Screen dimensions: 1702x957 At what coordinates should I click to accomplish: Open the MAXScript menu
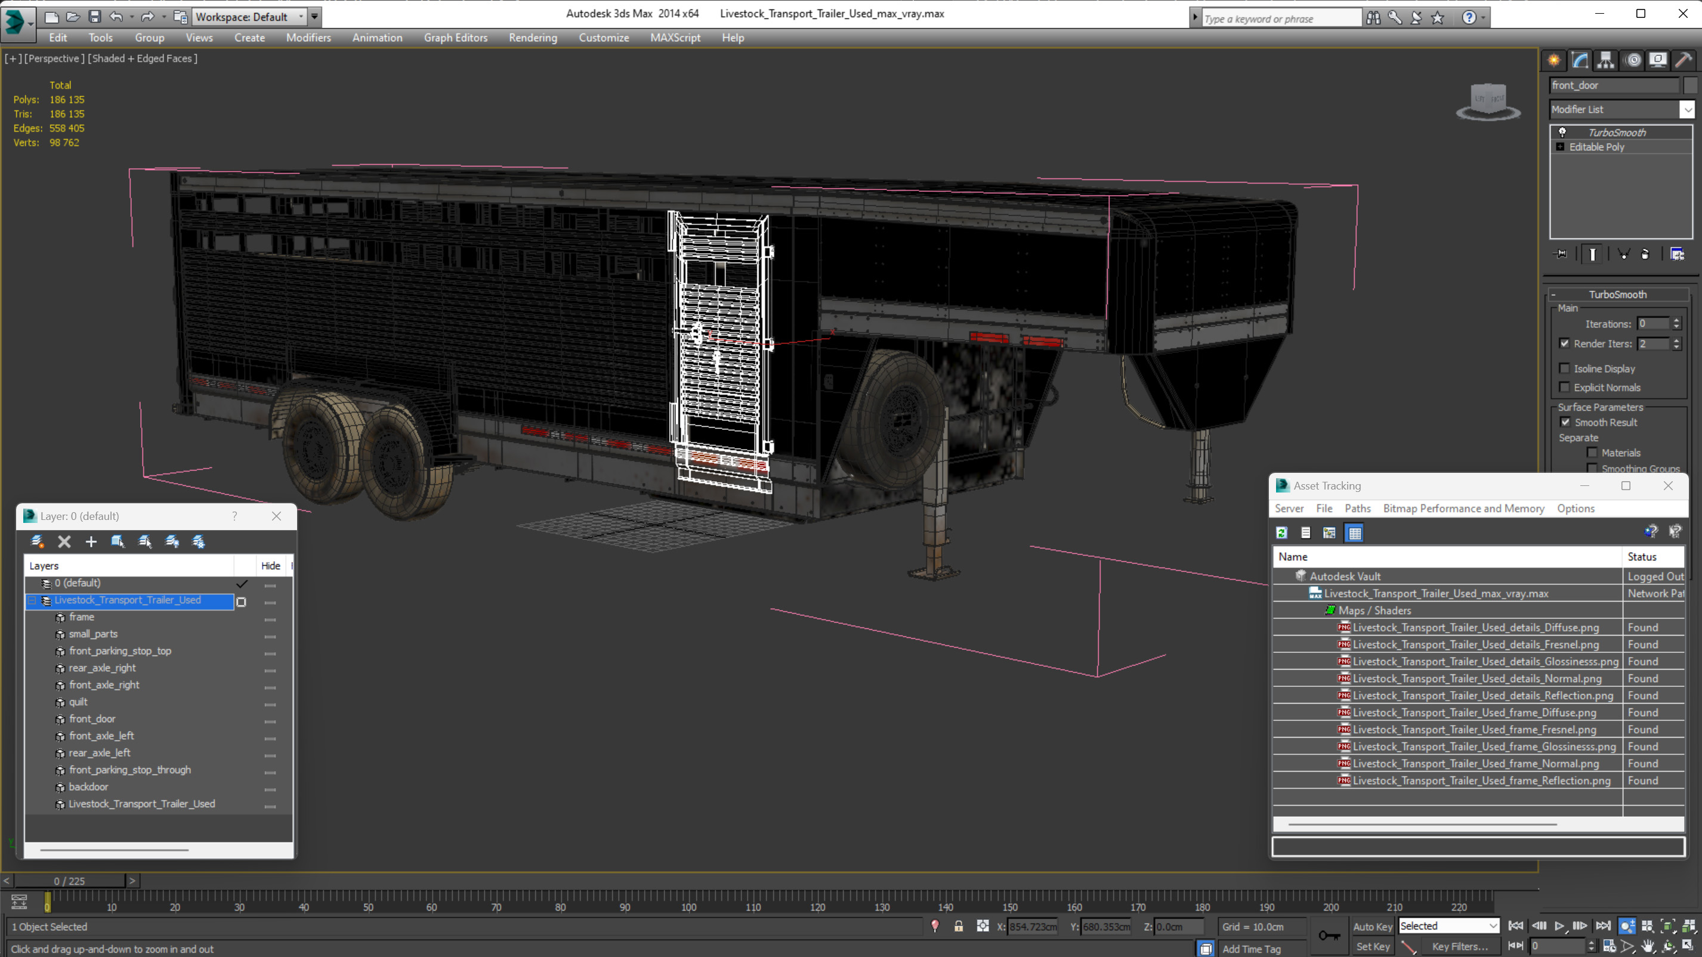tap(675, 38)
